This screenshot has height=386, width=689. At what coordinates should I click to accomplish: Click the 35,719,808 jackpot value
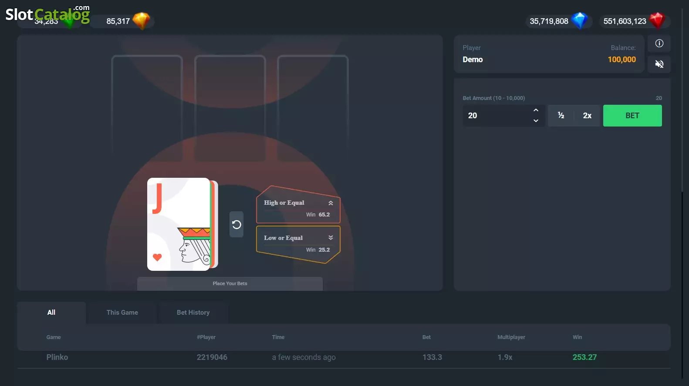click(x=549, y=21)
